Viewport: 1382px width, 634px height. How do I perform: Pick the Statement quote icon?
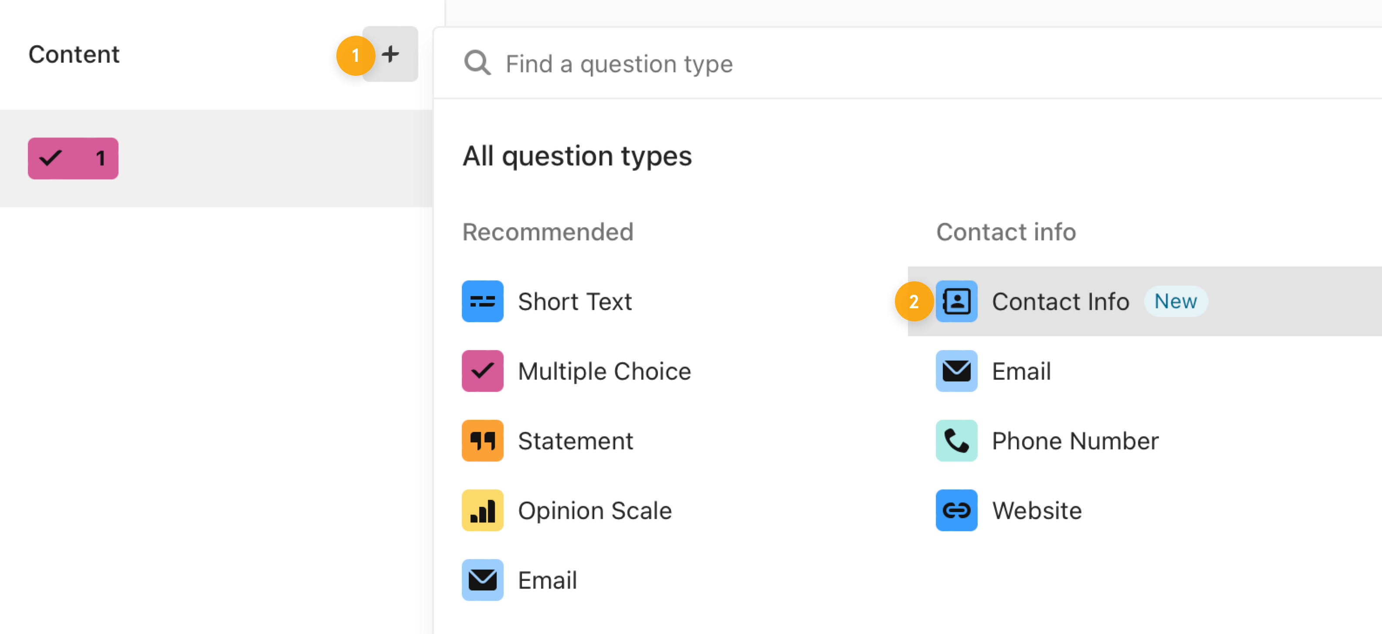click(x=482, y=440)
